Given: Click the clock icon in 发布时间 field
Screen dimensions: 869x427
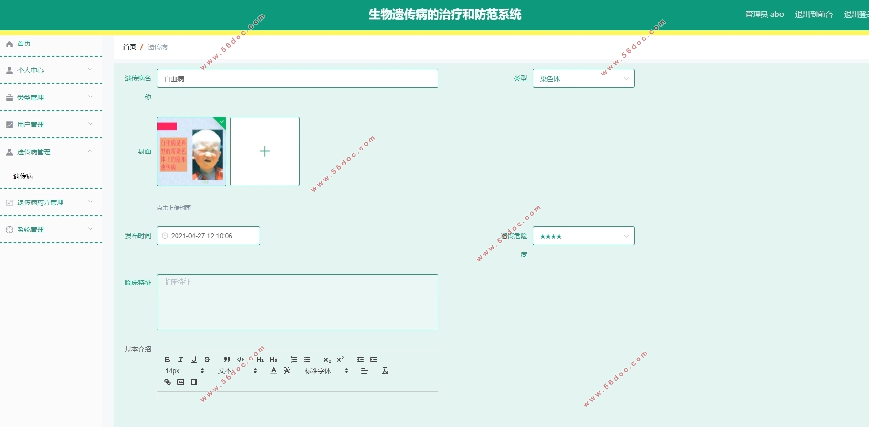Looking at the screenshot, I should coord(165,236).
